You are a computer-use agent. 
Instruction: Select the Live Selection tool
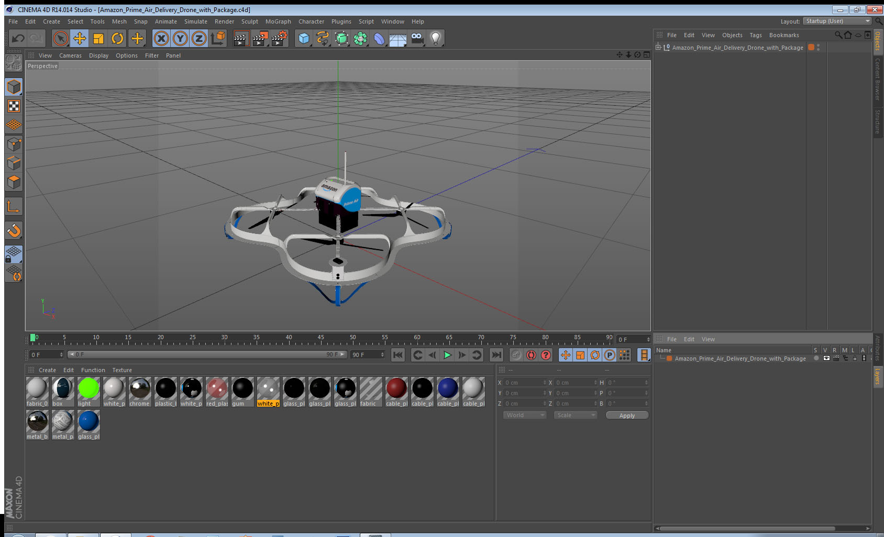(61, 38)
